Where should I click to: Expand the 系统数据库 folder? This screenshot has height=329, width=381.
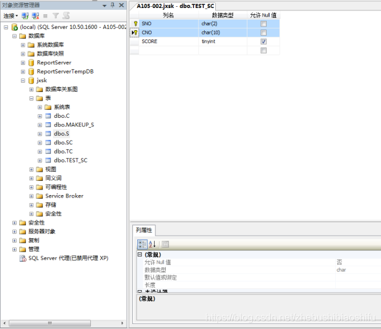23,45
